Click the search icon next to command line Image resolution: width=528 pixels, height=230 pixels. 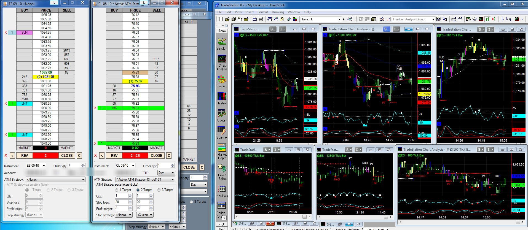coord(349,19)
